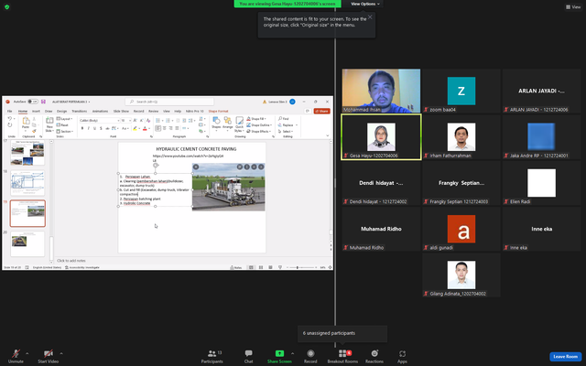This screenshot has width=586, height=366.
Task: Click the zoom slider in PowerPoint status bar
Action: point(301,267)
